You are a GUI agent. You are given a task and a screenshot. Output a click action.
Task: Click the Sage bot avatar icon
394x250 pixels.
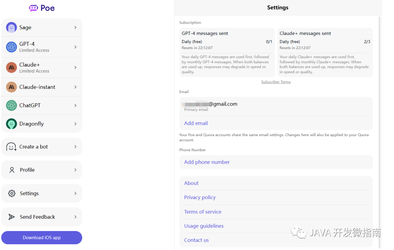click(12, 27)
